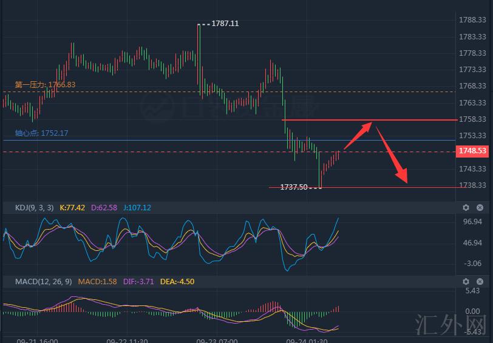Close the KDJ indicator panel
493x343 pixels.
coord(480,207)
